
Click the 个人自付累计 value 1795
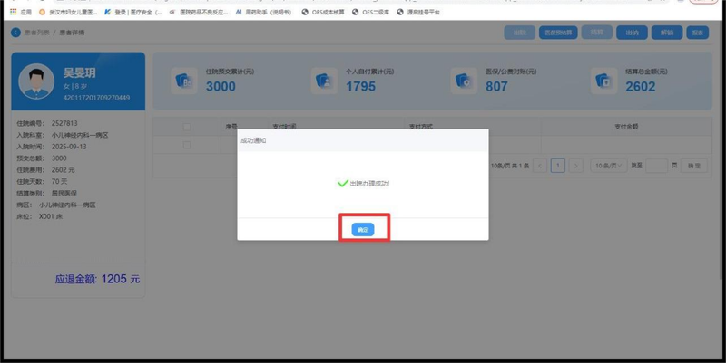click(x=360, y=86)
